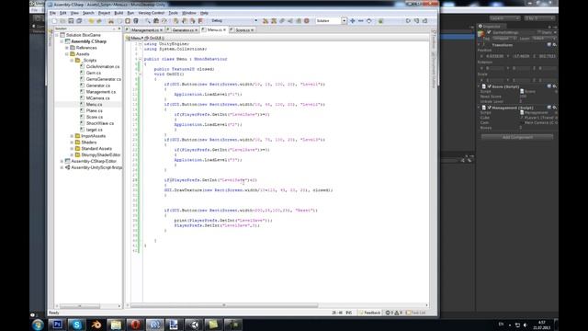
Task: Click the Save All toolbar icon
Action: (x=79, y=21)
